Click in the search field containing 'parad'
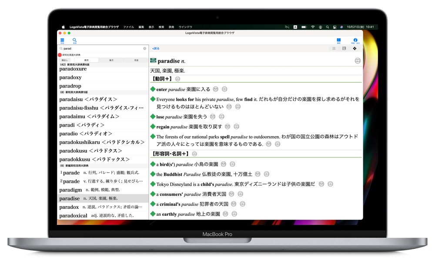Viewport: 435px width, 261px height. pos(103,49)
